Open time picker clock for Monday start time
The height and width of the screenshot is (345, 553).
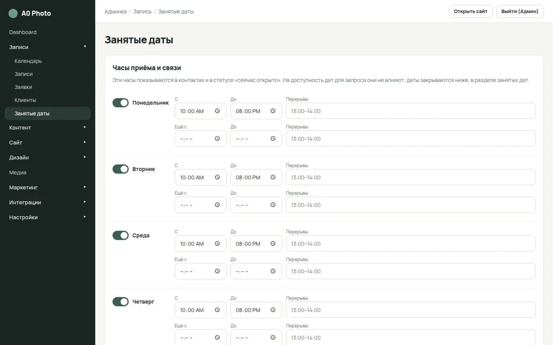point(217,111)
